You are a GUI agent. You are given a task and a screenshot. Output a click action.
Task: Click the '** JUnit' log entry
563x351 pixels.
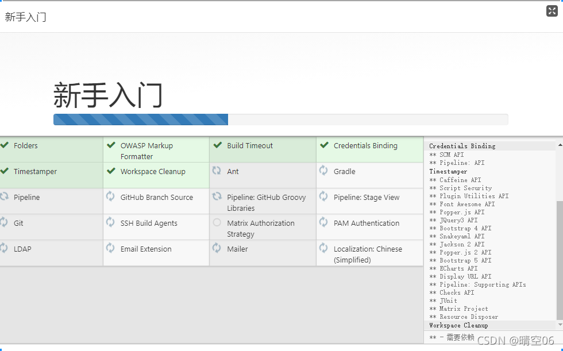tap(443, 301)
